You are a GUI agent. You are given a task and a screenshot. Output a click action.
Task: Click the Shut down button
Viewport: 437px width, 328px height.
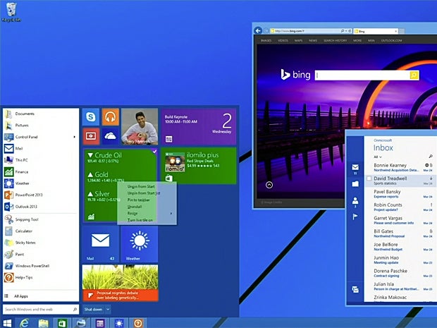click(93, 310)
